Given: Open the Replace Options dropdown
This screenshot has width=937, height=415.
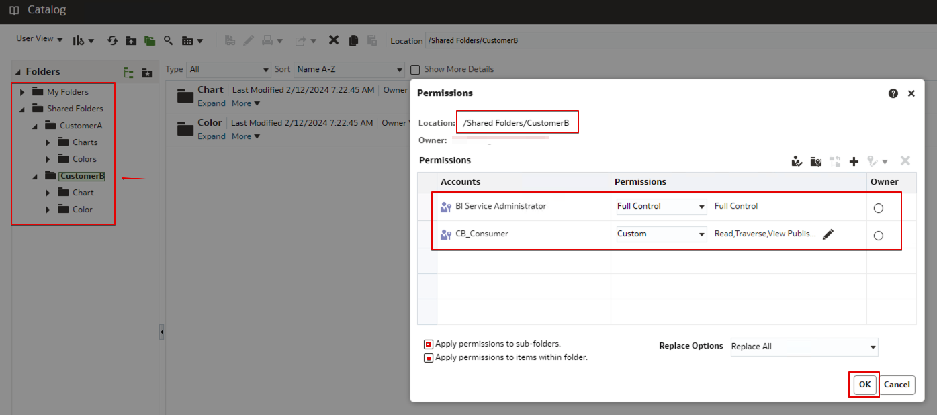Looking at the screenshot, I should tap(804, 347).
